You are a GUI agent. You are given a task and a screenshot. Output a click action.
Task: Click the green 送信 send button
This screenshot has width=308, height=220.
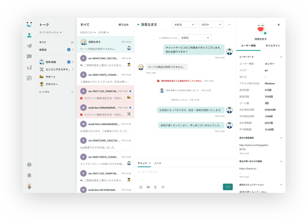228,187
